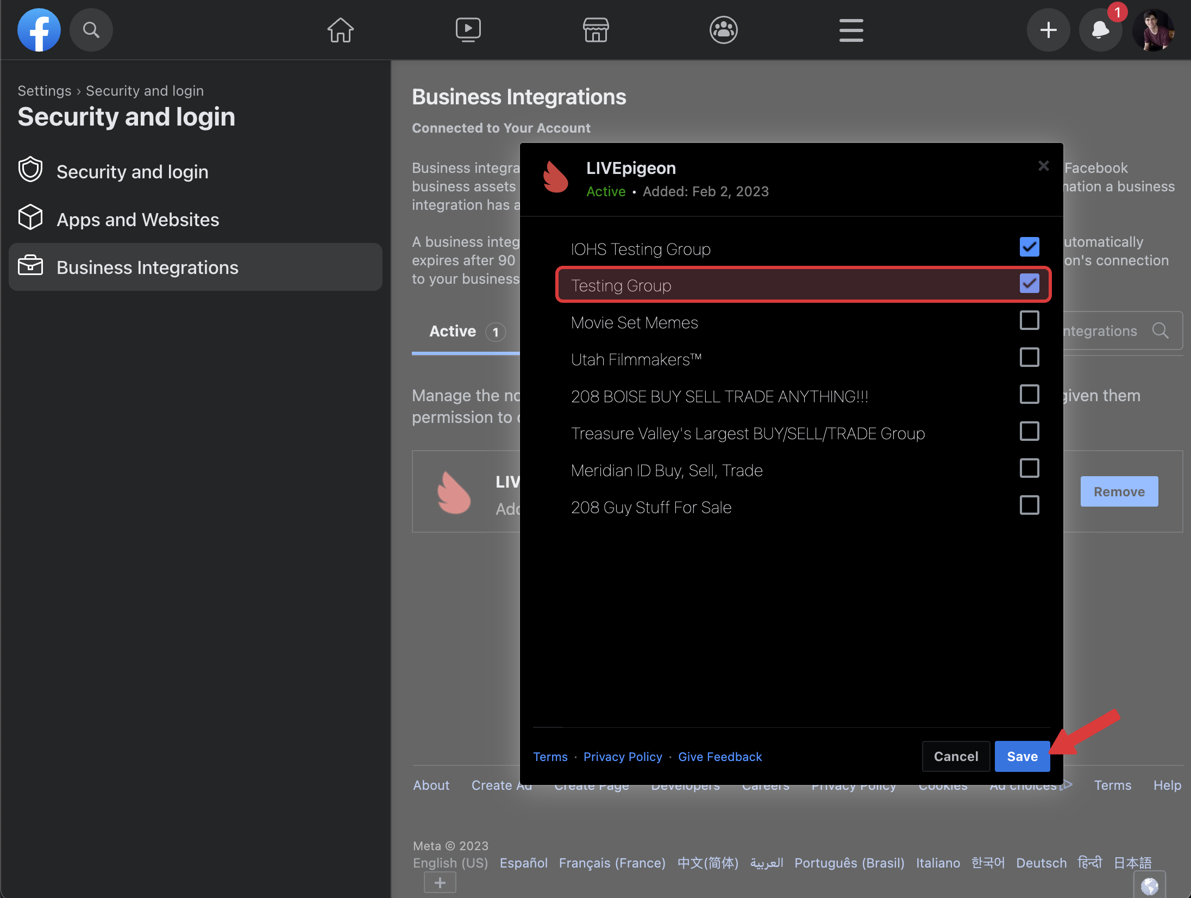Image resolution: width=1191 pixels, height=898 pixels.
Task: Open the search magnifier icon
Action: click(91, 30)
